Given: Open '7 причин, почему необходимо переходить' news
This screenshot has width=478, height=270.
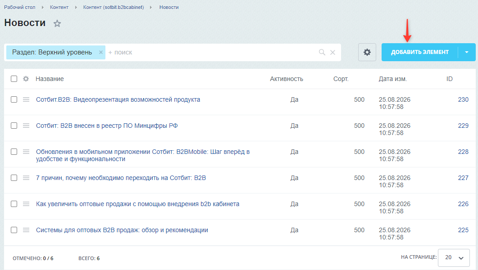Looking at the screenshot, I should click(x=121, y=178).
